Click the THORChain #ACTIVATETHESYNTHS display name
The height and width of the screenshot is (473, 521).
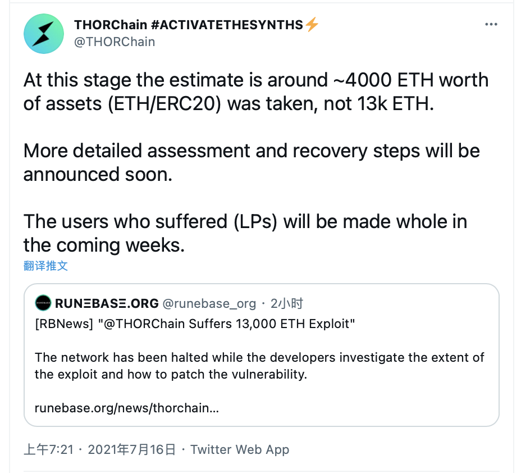coord(188,25)
